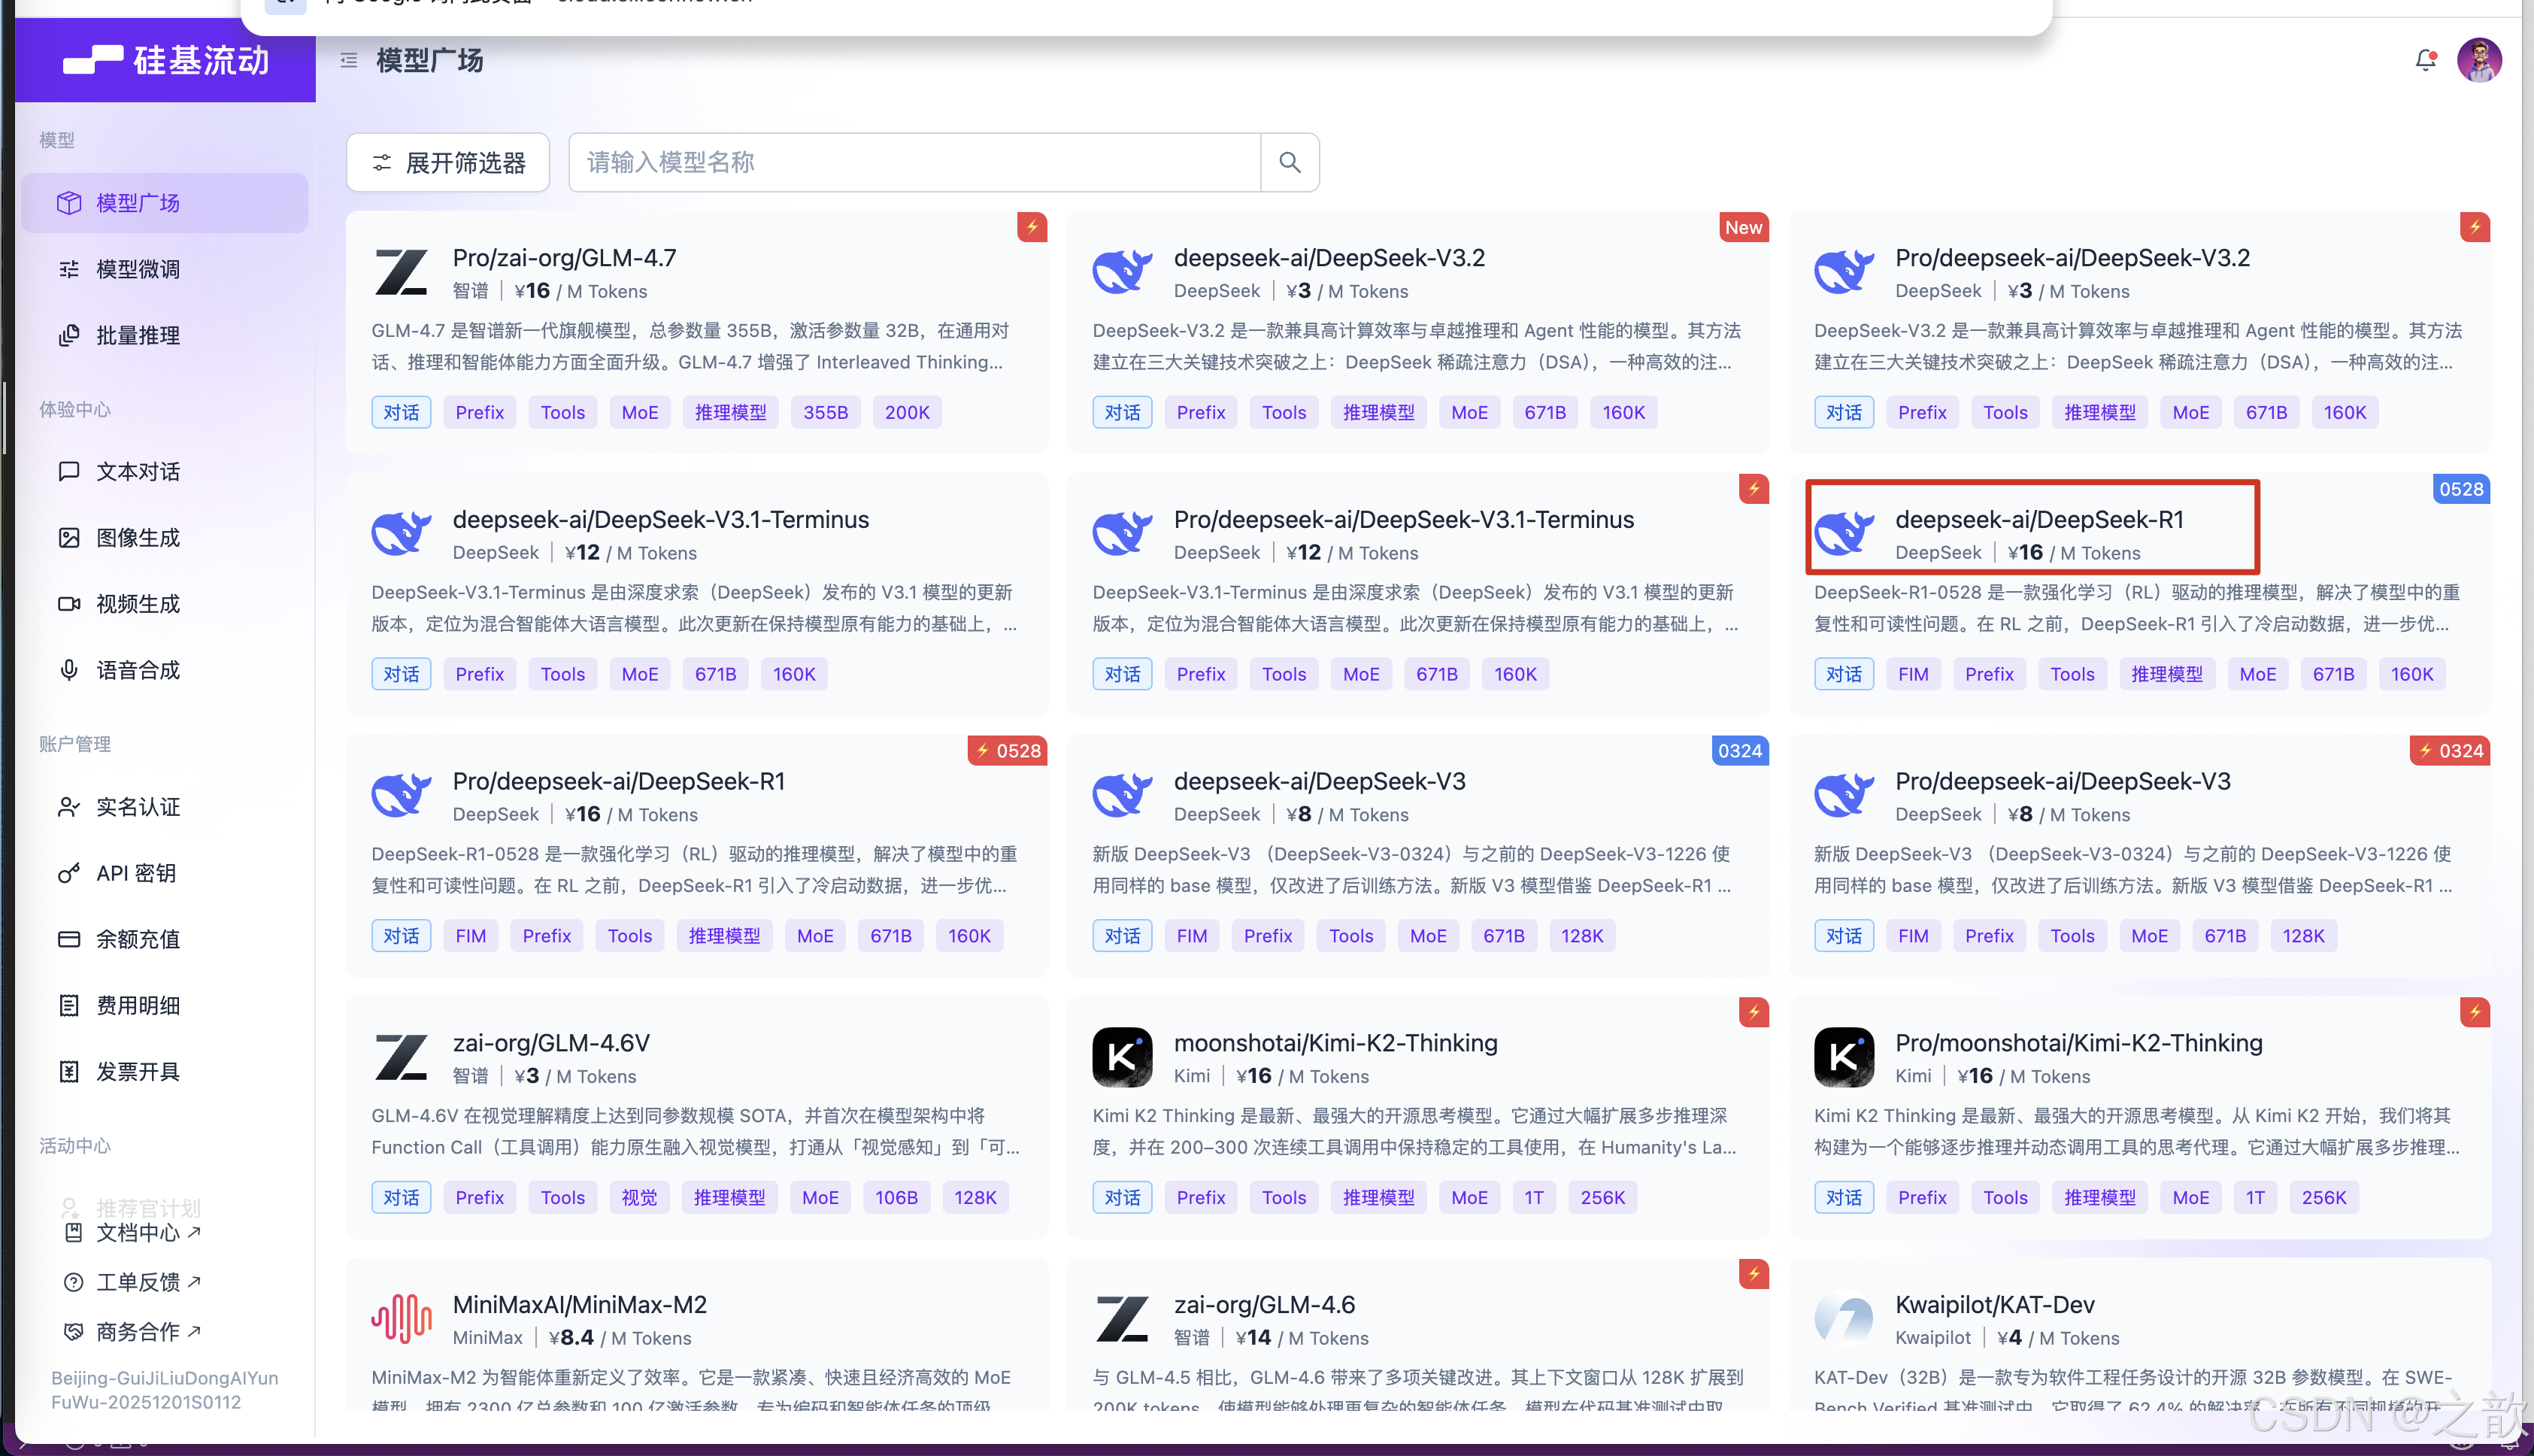This screenshot has width=2534, height=1456.
Task: Open the 余额充值 page
Action: pos(138,939)
